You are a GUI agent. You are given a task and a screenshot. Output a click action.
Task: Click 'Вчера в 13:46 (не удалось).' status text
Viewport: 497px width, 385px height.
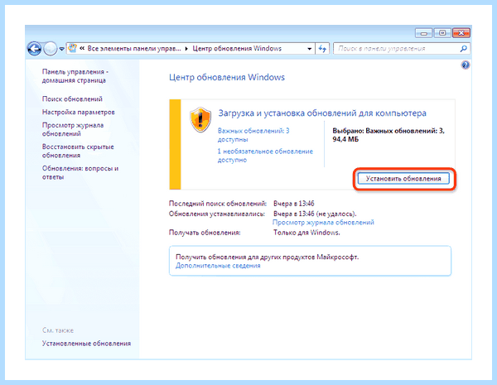click(x=315, y=214)
